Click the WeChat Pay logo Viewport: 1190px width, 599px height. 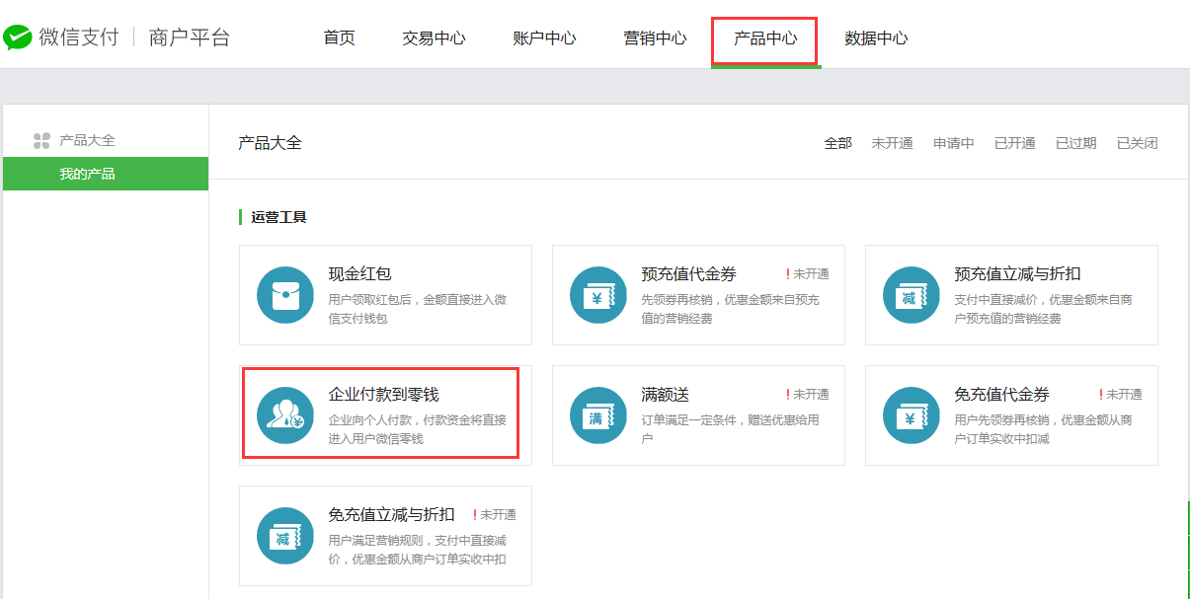18,37
